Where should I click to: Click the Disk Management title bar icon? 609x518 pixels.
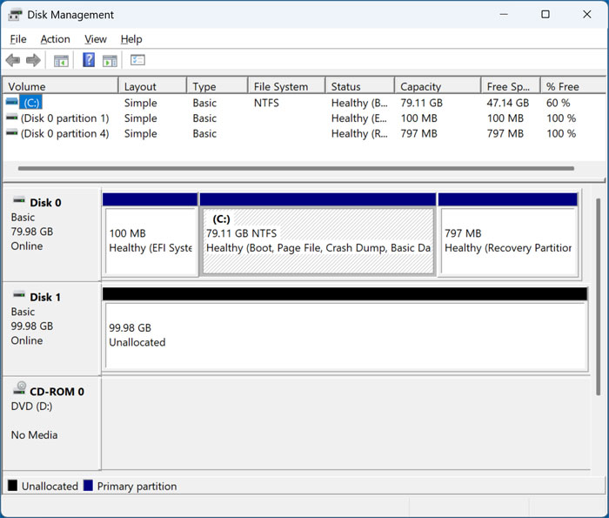tap(15, 15)
